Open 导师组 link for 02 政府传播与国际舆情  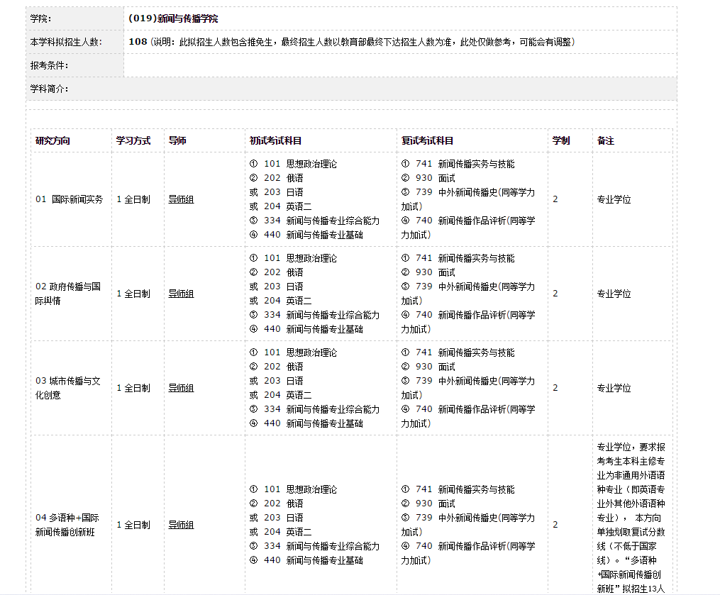(181, 294)
